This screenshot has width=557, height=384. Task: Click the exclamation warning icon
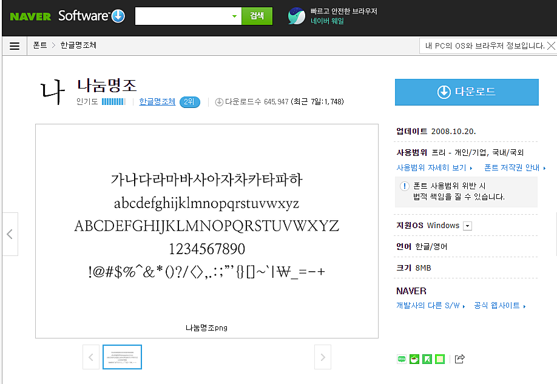pyautogui.click(x=404, y=186)
